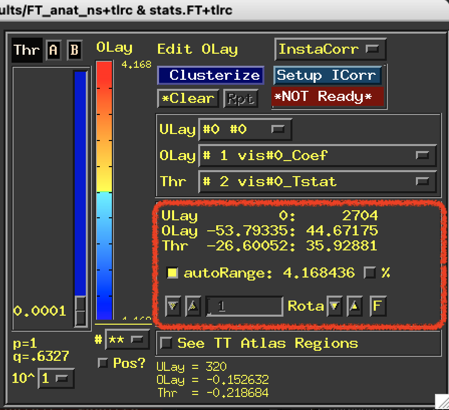Click the Clusterize button
The height and width of the screenshot is (410, 449).
(211, 75)
